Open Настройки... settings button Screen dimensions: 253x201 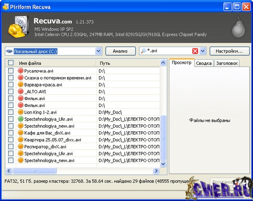[230, 51]
